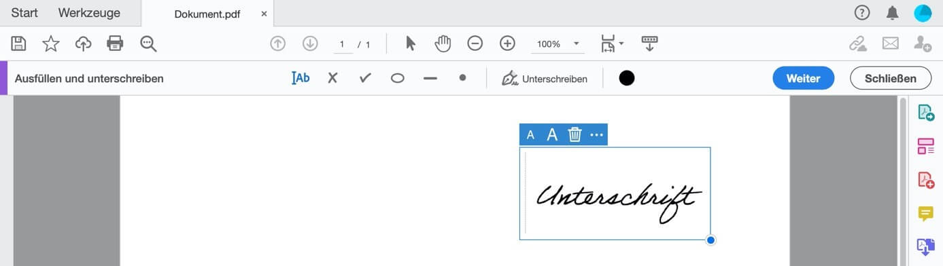Increase signature size with large A
Screen dimensions: 943x266
tap(552, 135)
